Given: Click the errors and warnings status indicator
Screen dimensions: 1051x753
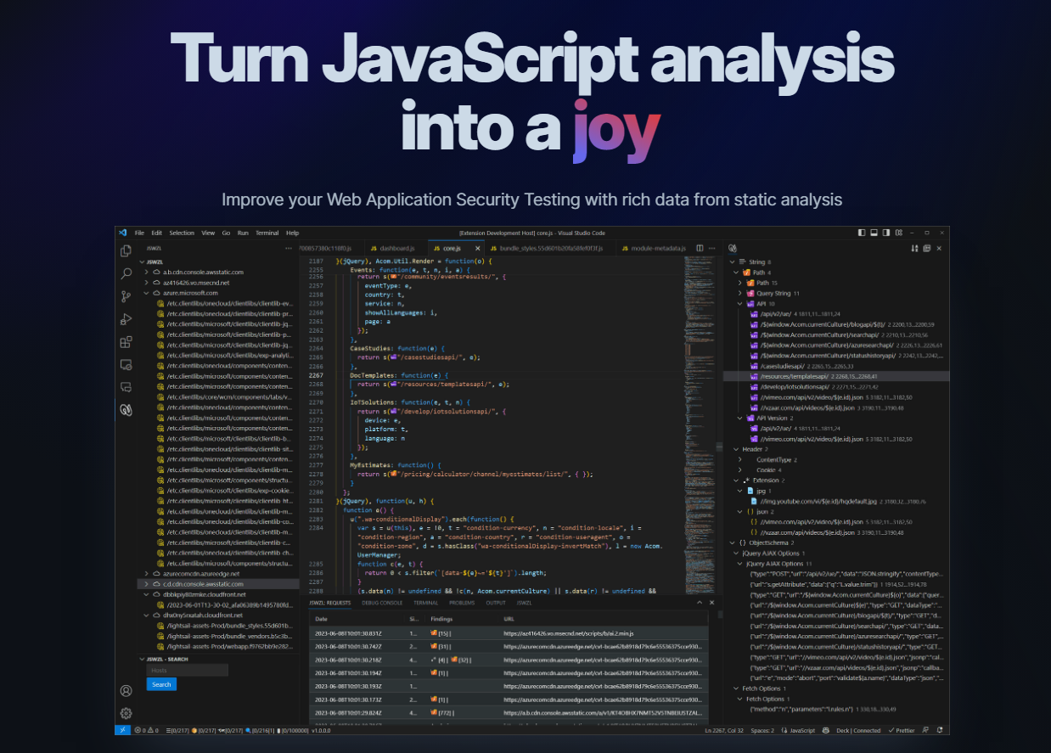Looking at the screenshot, I should [147, 730].
